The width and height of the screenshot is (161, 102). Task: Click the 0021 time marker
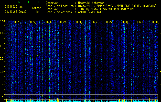point(17,22)
